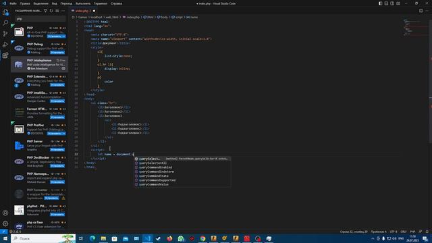Image resolution: width=432 pixels, height=243 pixels.
Task: Click the remote window indicator in status bar
Action: tap(3, 232)
